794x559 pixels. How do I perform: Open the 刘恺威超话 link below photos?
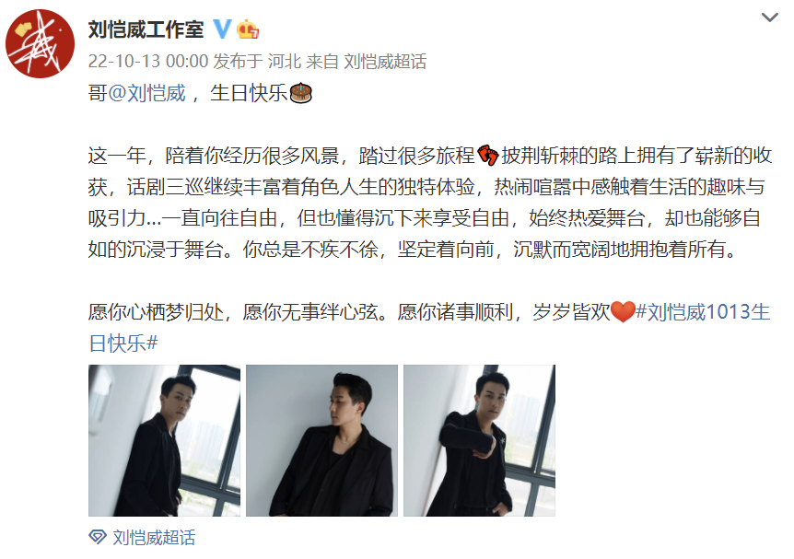click(154, 537)
